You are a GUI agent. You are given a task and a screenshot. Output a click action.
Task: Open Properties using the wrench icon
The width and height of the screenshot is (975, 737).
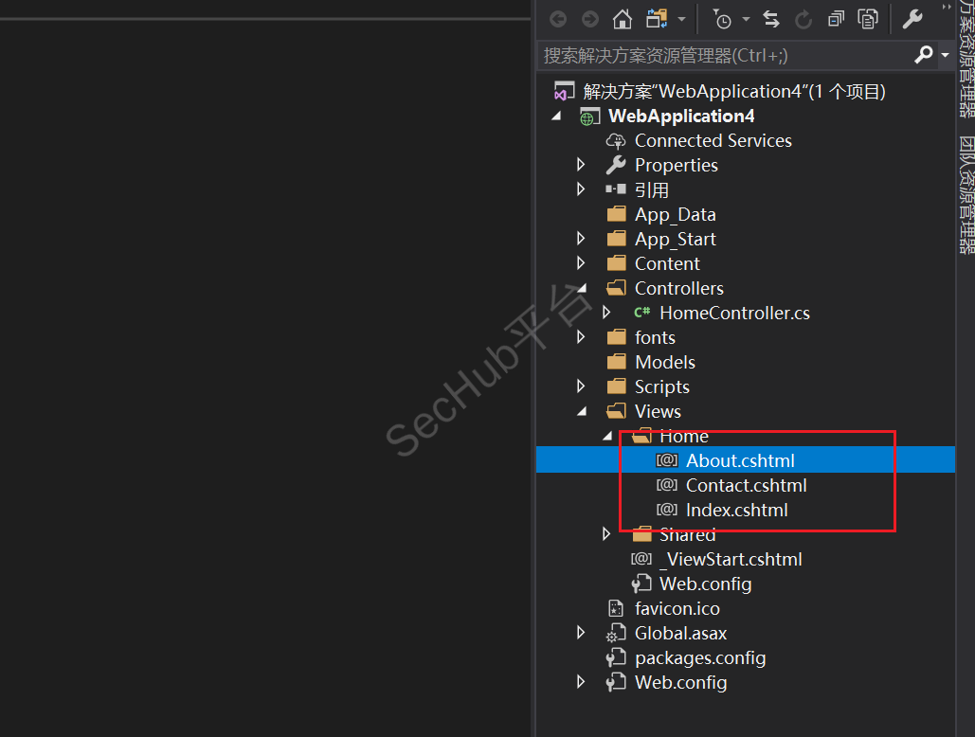coord(912,19)
